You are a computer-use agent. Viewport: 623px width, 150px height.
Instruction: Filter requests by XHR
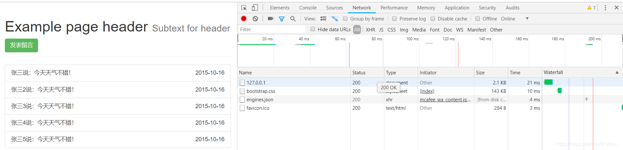pos(370,30)
